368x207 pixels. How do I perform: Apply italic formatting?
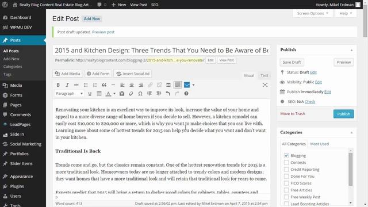(x=67, y=85)
